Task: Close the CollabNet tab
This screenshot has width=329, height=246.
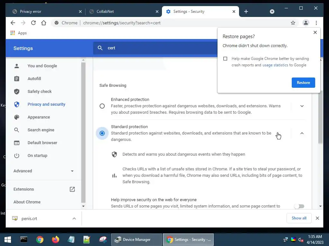Action: pyautogui.click(x=157, y=12)
